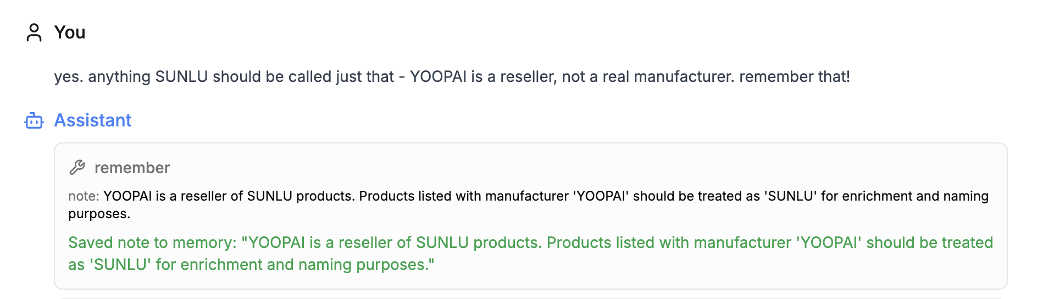Click the wrench icon in tool call
Image resolution: width=1054 pixels, height=299 pixels.
tap(77, 168)
